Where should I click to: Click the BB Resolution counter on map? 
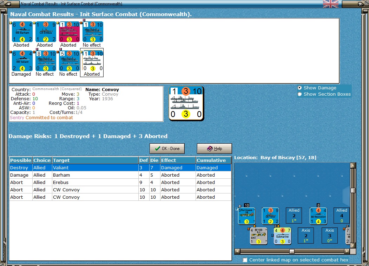click(318, 216)
